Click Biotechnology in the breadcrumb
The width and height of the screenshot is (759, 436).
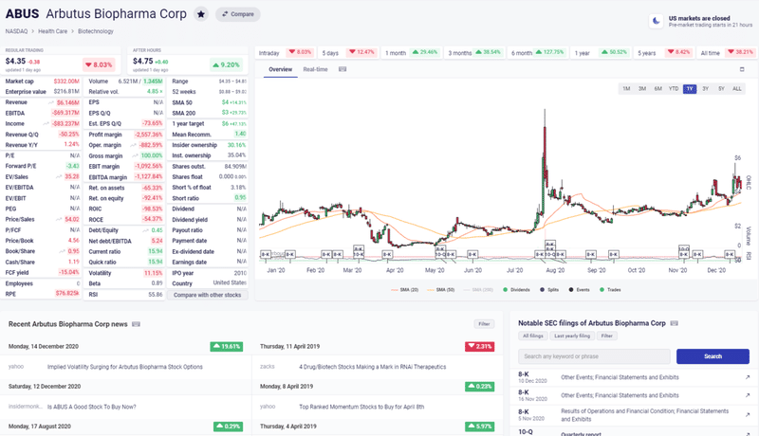tap(96, 31)
